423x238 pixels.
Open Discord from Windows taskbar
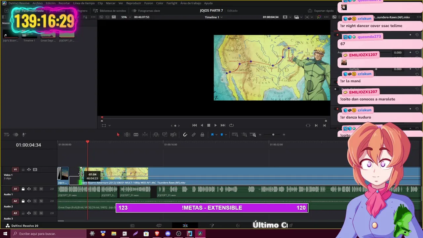point(168,234)
